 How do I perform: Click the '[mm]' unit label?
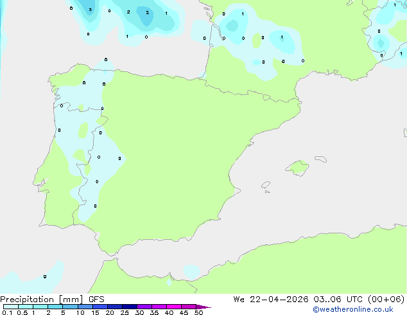pos(71,300)
